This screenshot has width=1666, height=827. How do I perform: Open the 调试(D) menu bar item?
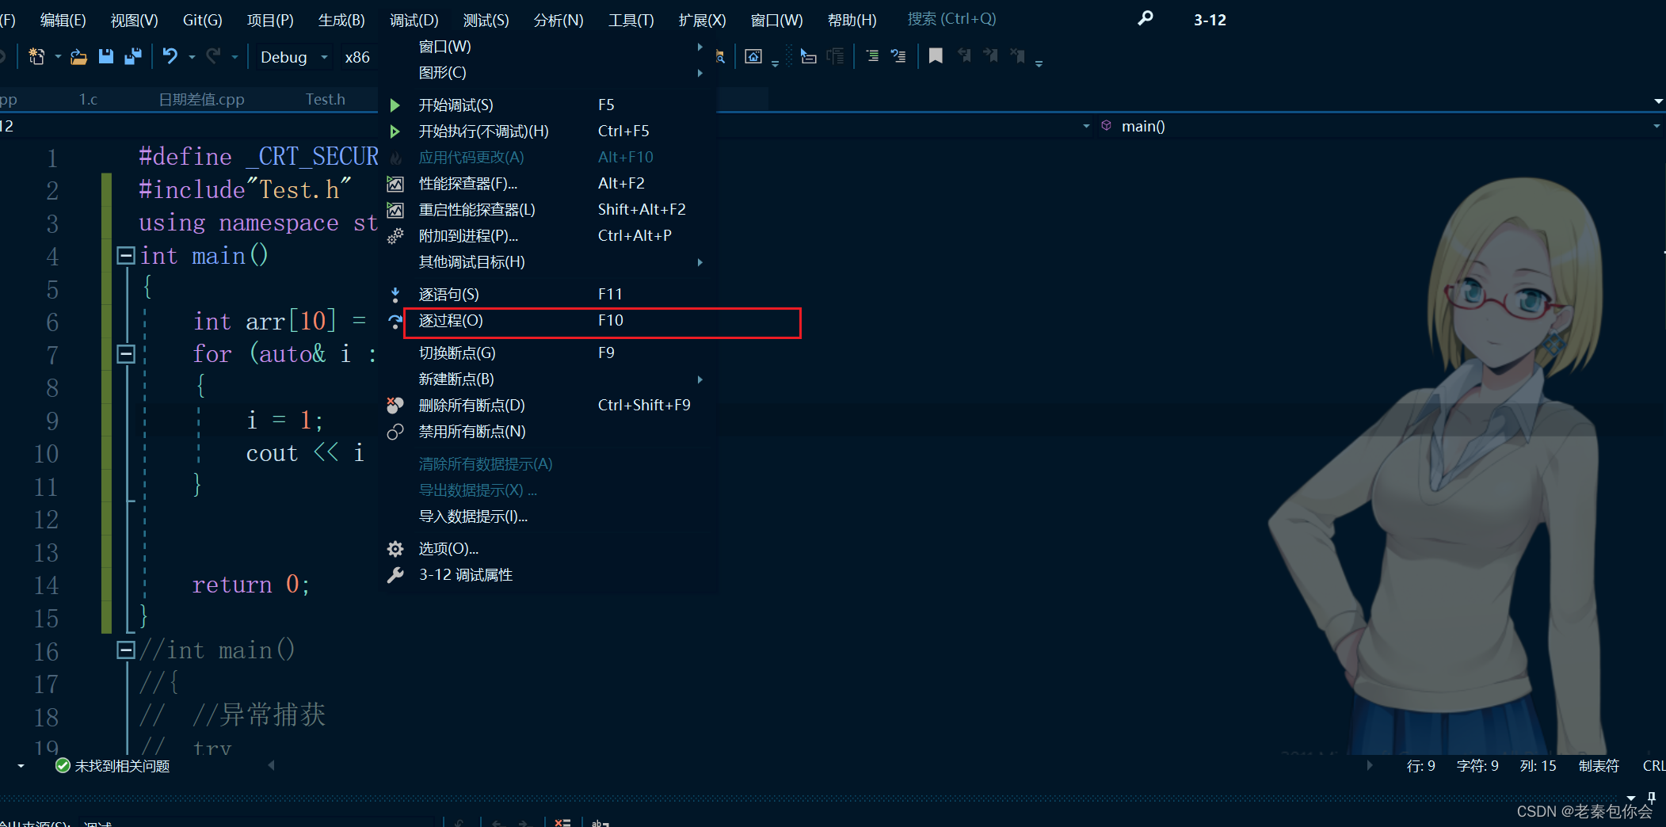414,20
